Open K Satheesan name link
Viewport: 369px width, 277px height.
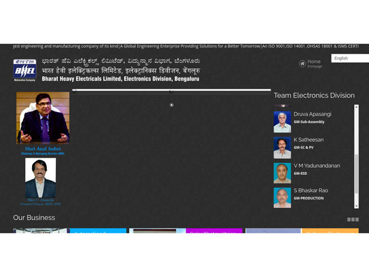coord(308,140)
